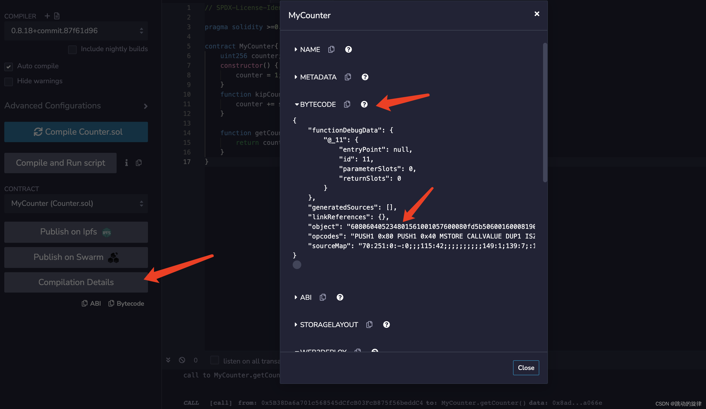The height and width of the screenshot is (409, 706).
Task: Copy the ABI section to clipboard
Action: [x=322, y=297]
